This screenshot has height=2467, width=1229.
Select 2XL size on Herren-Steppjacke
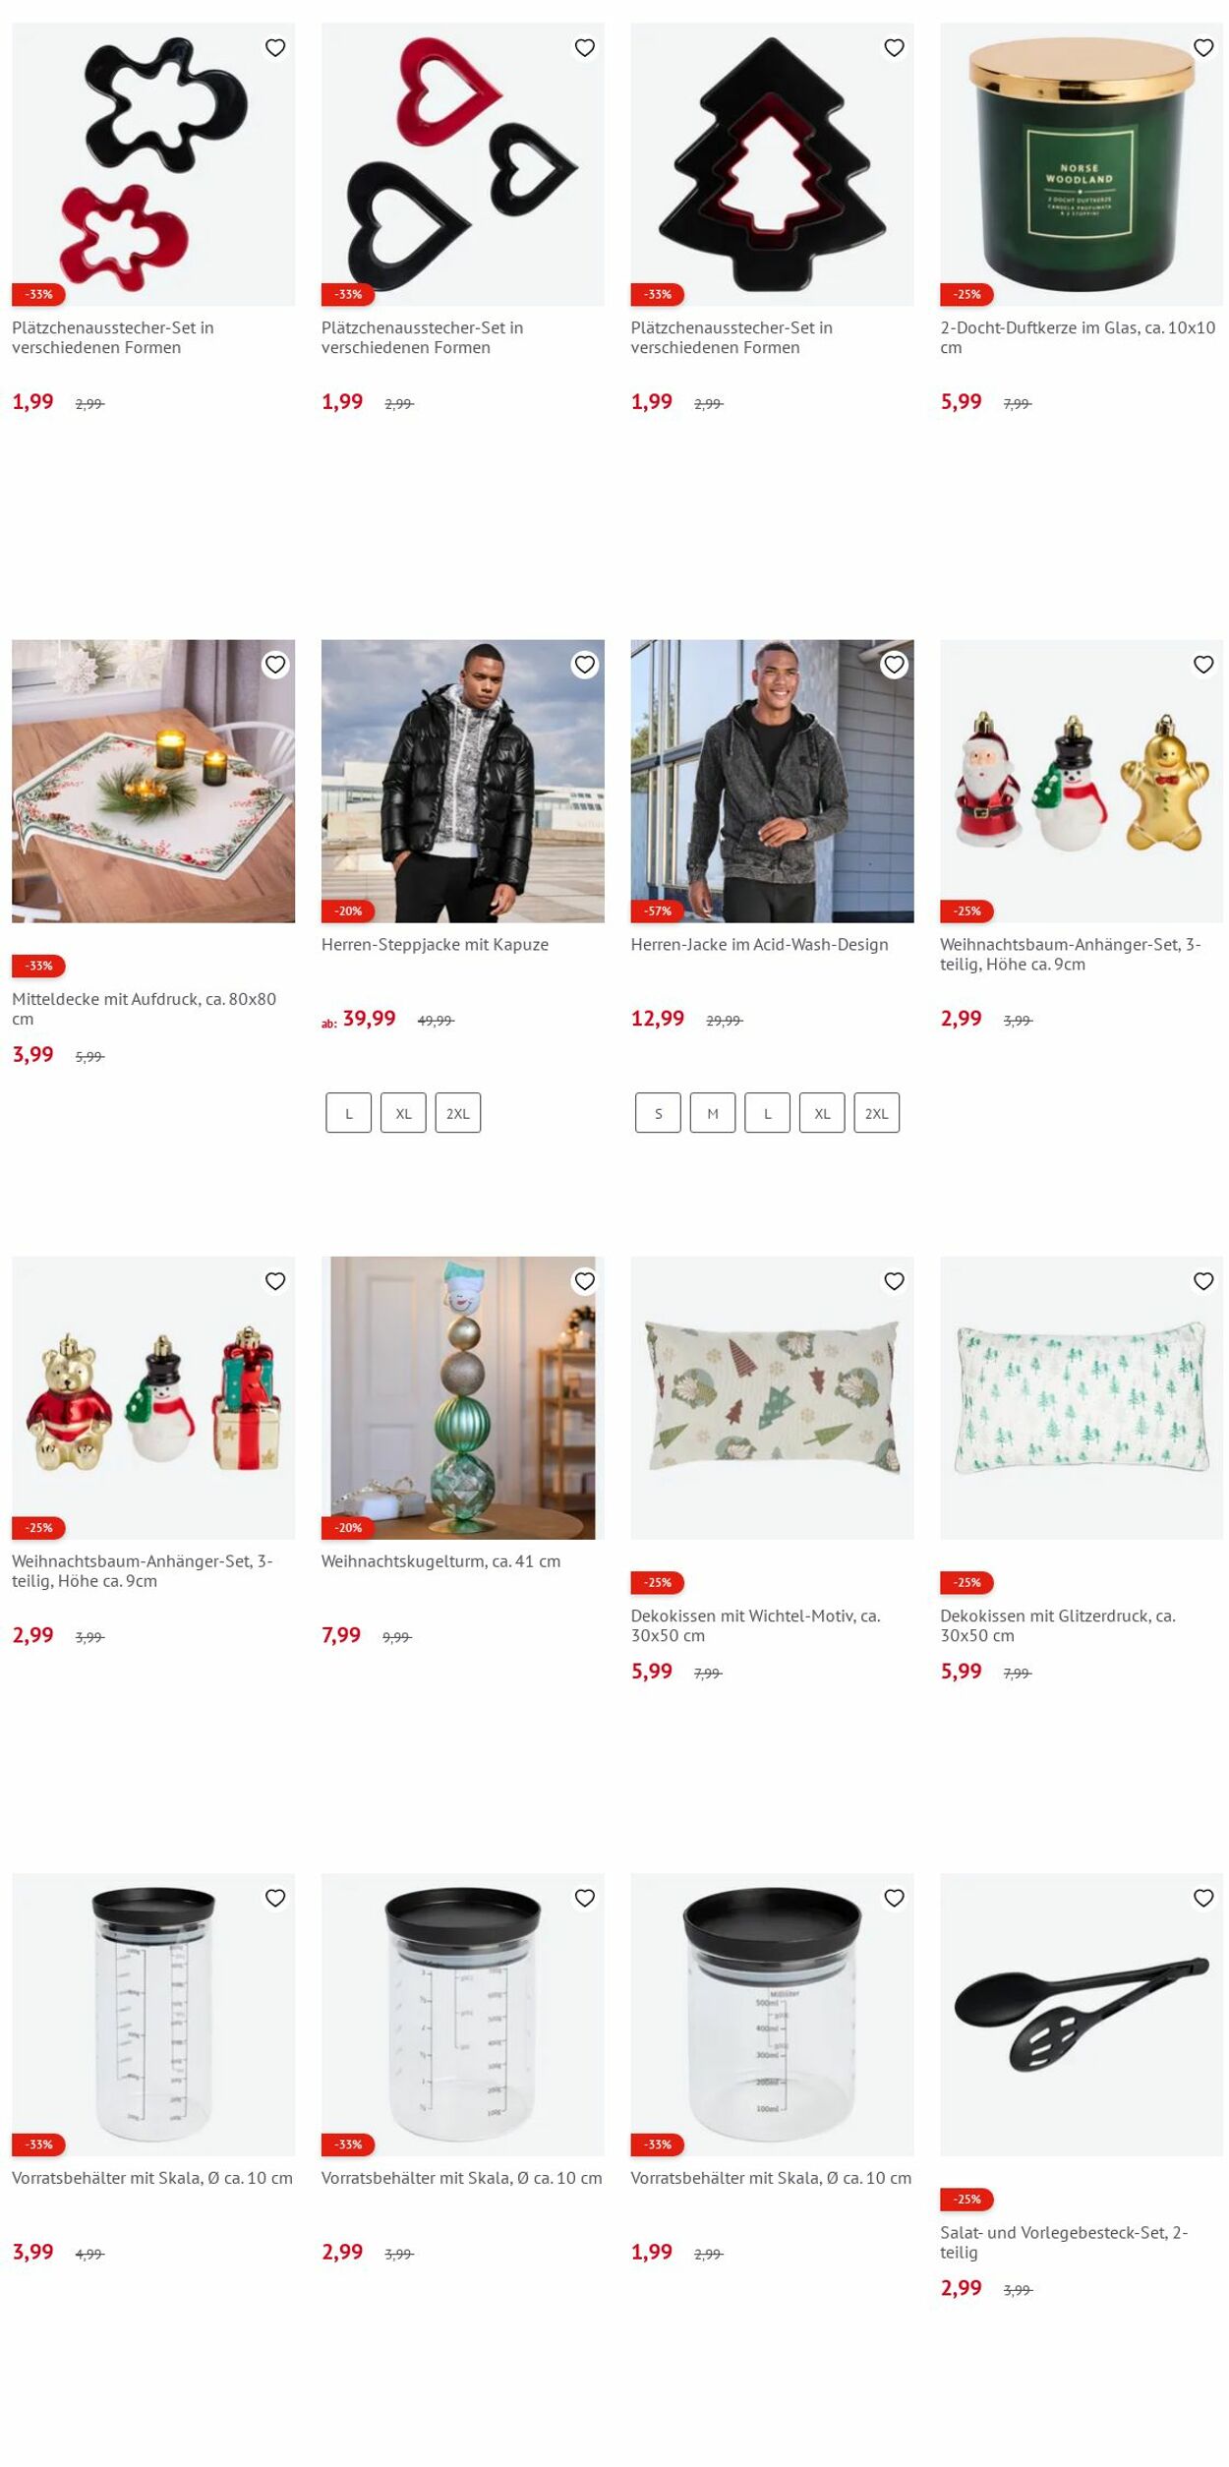[x=458, y=1113]
